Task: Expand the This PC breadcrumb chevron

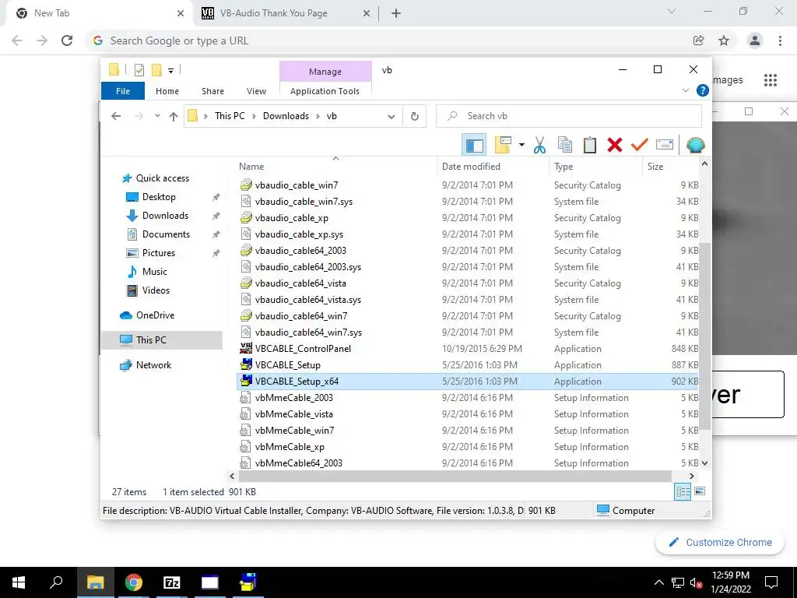Action: pyautogui.click(x=254, y=117)
